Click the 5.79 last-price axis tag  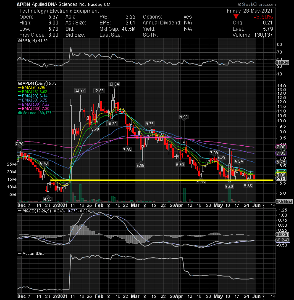point(281,178)
